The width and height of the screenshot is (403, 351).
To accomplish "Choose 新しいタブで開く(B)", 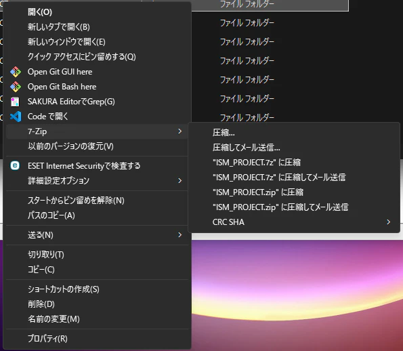I will pos(97,26).
